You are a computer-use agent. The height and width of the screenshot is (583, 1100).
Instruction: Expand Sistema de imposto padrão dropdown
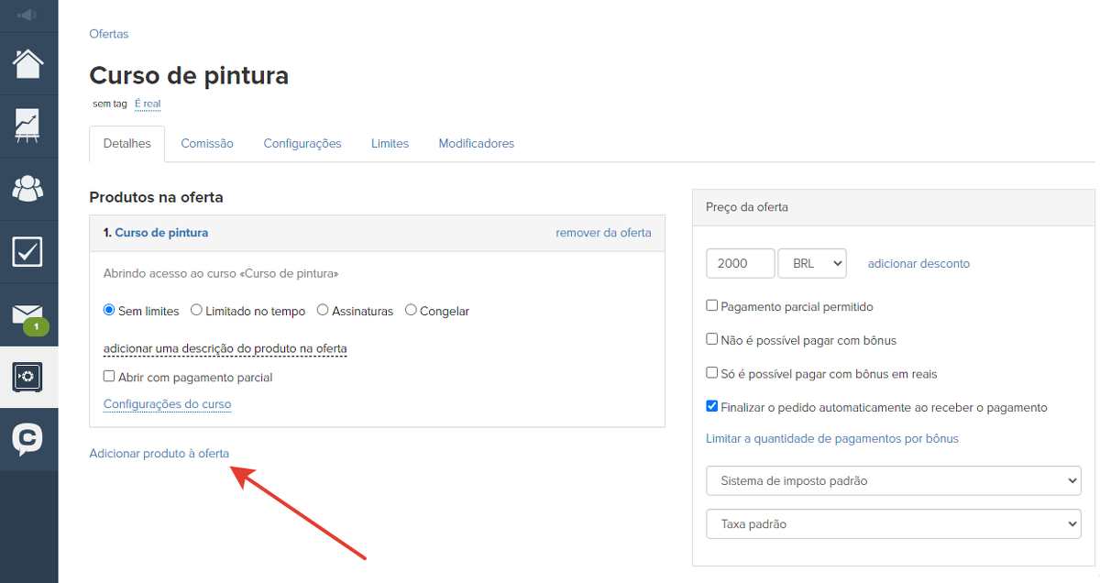pyautogui.click(x=893, y=480)
